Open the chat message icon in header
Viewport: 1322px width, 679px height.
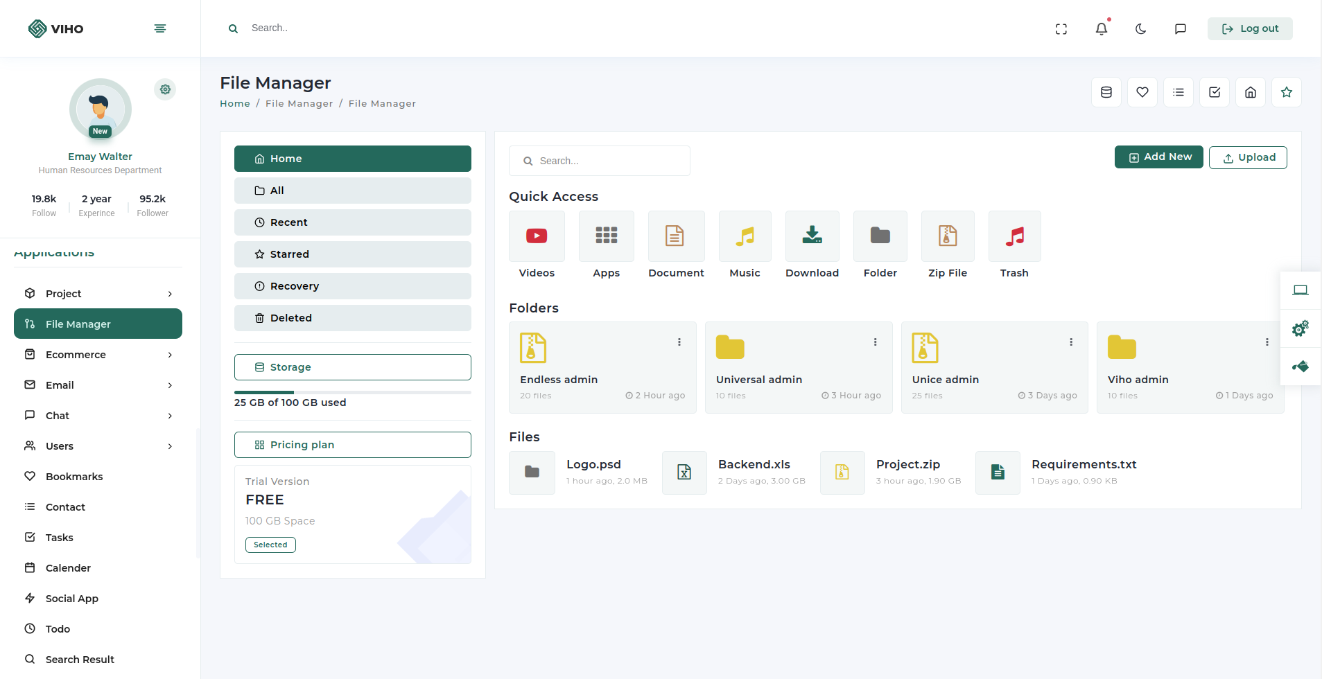1180,29
